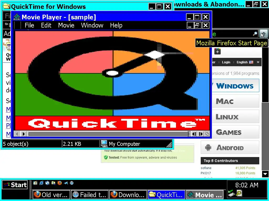
Task: Switch to 'Failed t...' taskbar button
Action: [x=90, y=195]
